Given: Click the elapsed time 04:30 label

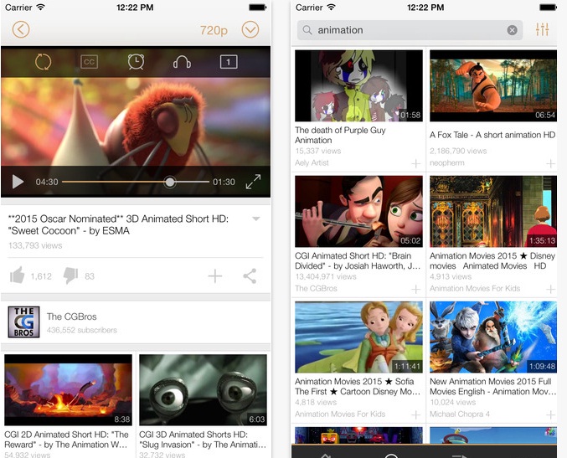Looking at the screenshot, I should (47, 182).
